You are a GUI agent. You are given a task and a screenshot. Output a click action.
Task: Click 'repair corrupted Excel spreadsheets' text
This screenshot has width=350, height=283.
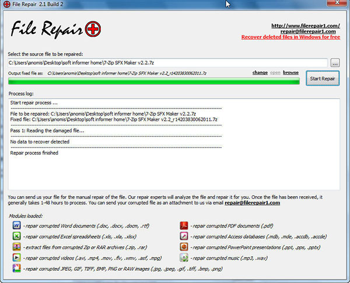(80, 236)
